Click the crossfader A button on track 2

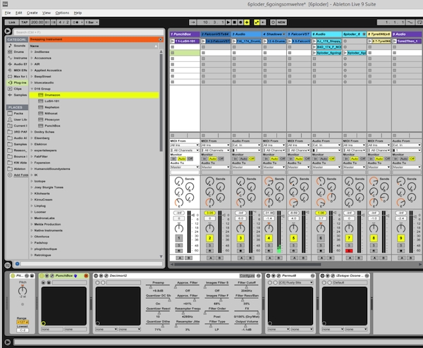point(211,259)
